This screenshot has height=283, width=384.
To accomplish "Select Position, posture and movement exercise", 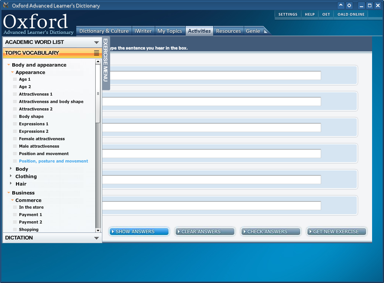I will pyautogui.click(x=53, y=161).
